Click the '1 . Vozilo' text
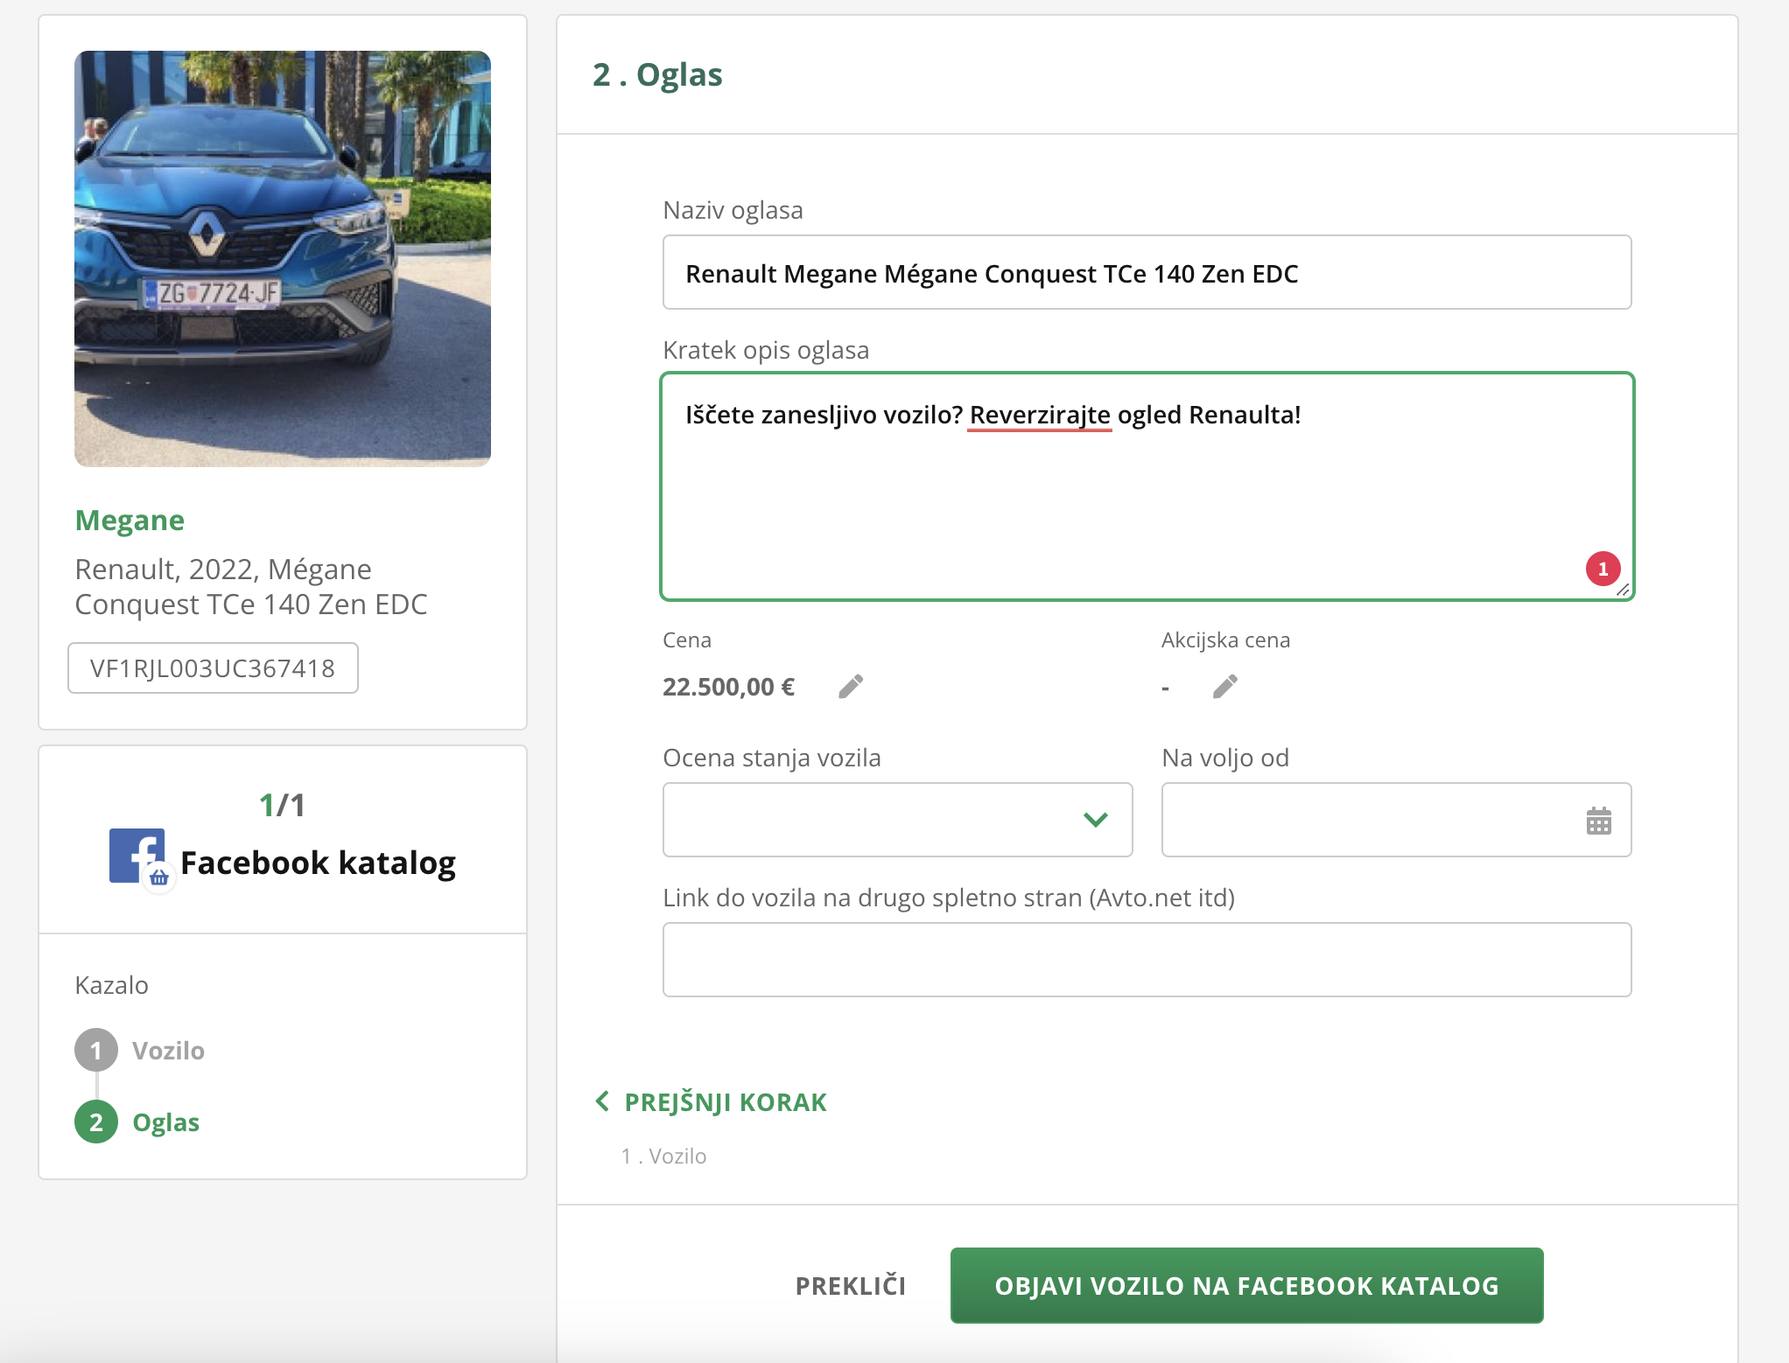This screenshot has width=1789, height=1363. click(663, 1156)
